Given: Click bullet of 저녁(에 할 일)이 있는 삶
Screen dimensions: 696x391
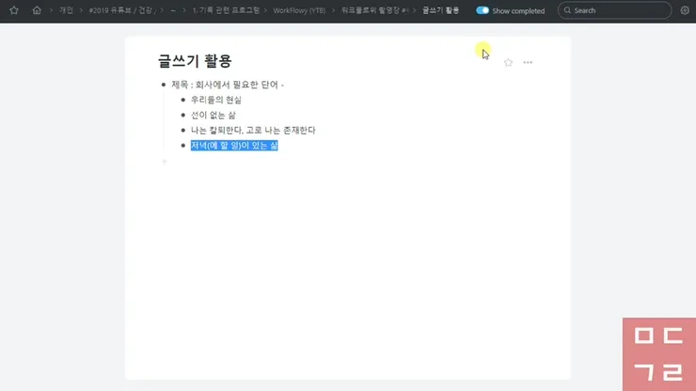Looking at the screenshot, I should tap(182, 145).
